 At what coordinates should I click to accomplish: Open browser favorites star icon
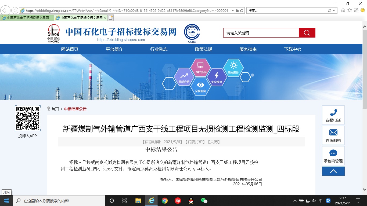pyautogui.click(x=349, y=11)
